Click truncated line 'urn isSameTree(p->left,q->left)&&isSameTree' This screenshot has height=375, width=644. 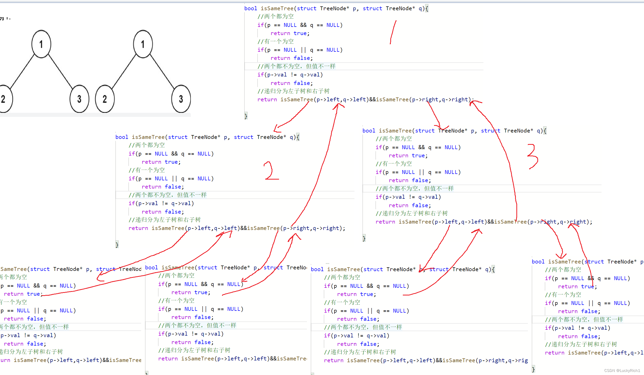coord(71,360)
